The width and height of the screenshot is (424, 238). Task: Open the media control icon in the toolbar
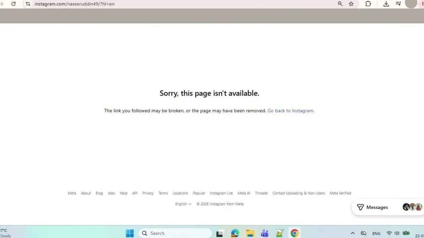tap(398, 4)
